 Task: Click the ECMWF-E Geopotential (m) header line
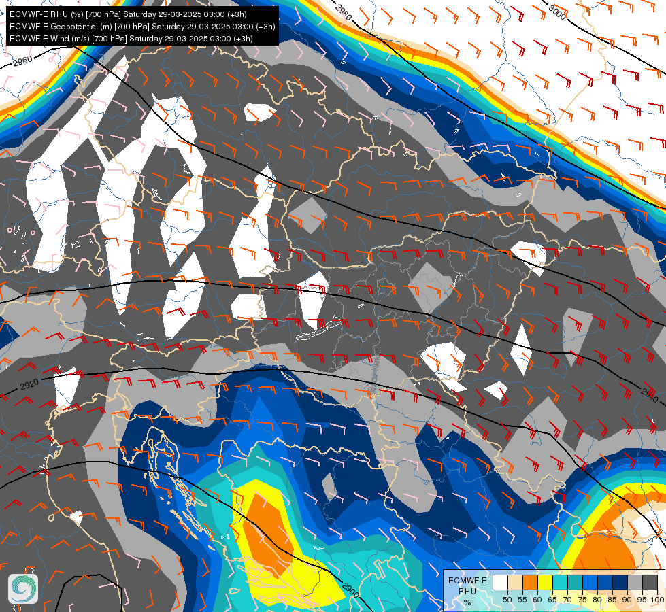[x=142, y=27]
